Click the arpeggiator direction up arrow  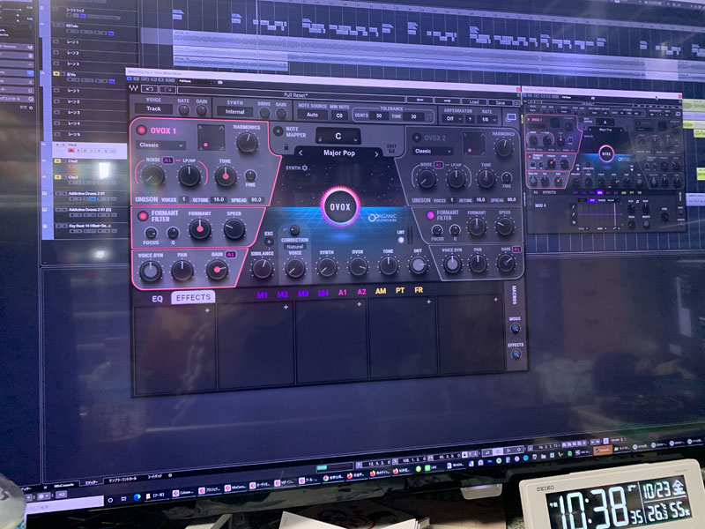[470, 119]
